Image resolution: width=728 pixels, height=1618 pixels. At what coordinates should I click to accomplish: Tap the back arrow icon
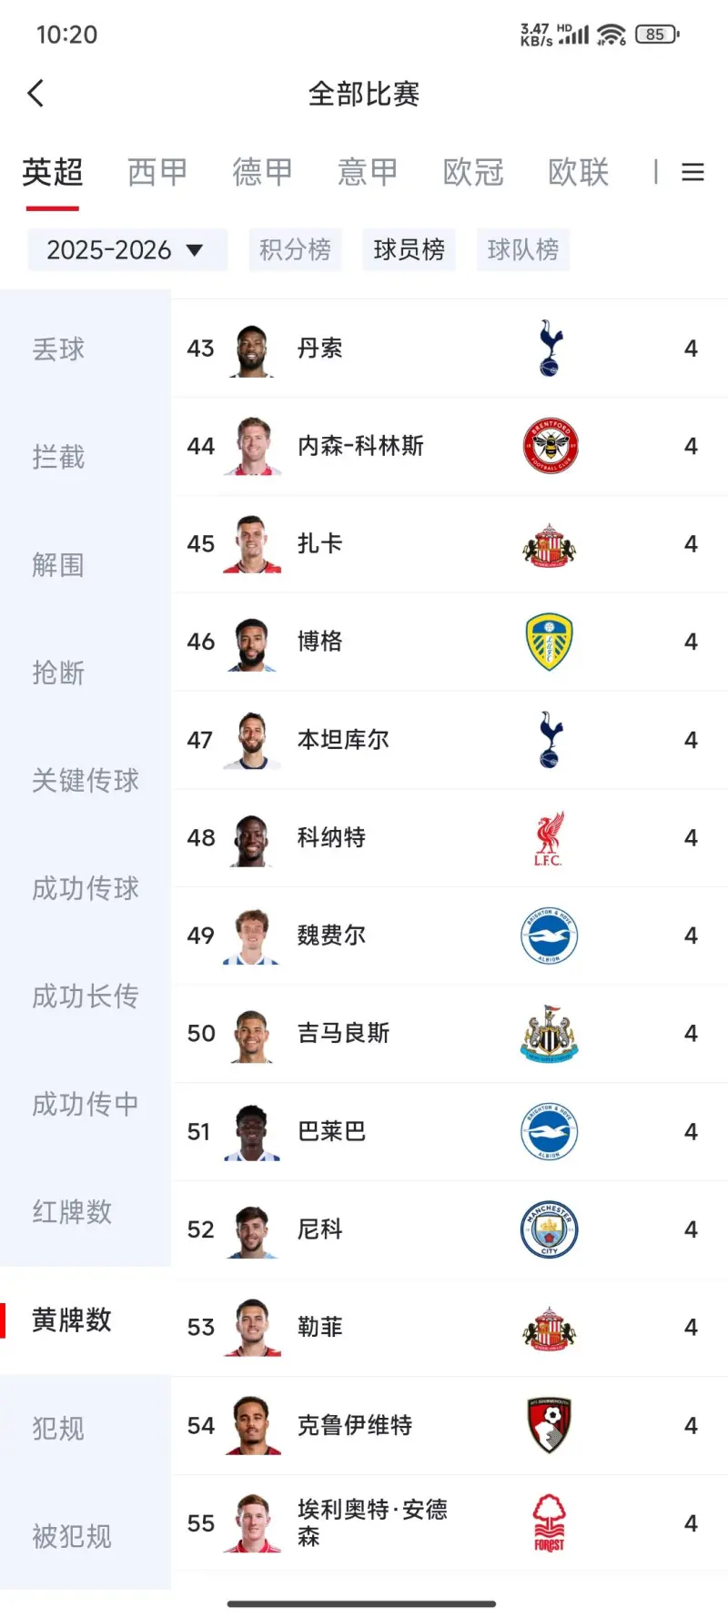coord(36,93)
